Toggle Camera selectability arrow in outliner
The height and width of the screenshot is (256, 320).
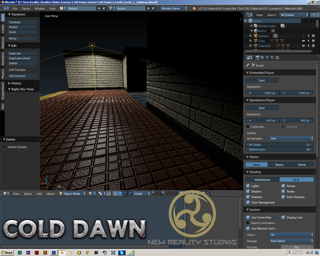pos(308,36)
